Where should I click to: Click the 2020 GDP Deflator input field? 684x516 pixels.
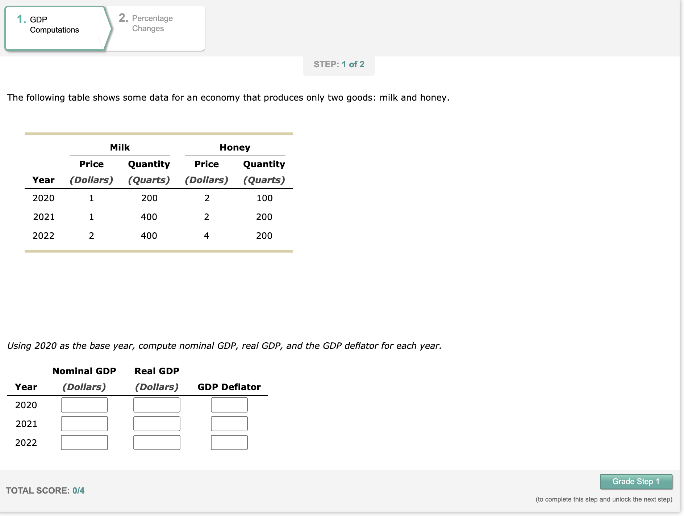(x=229, y=405)
